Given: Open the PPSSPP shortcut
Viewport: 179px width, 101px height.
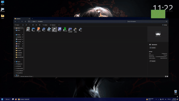Looking at the screenshot, I should click(49, 29).
